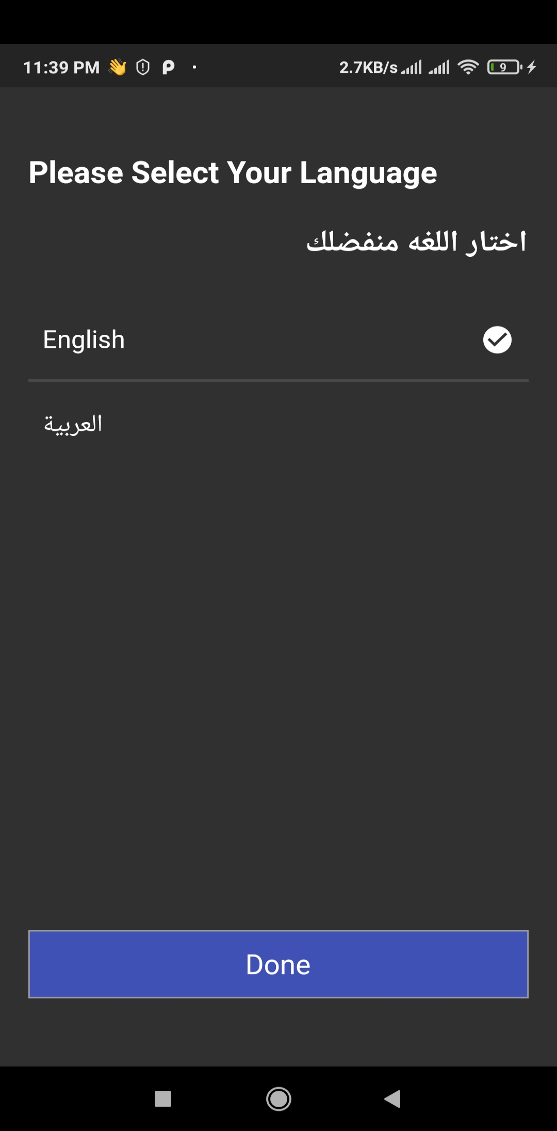Click the battery indicator in the status bar

click(x=503, y=66)
